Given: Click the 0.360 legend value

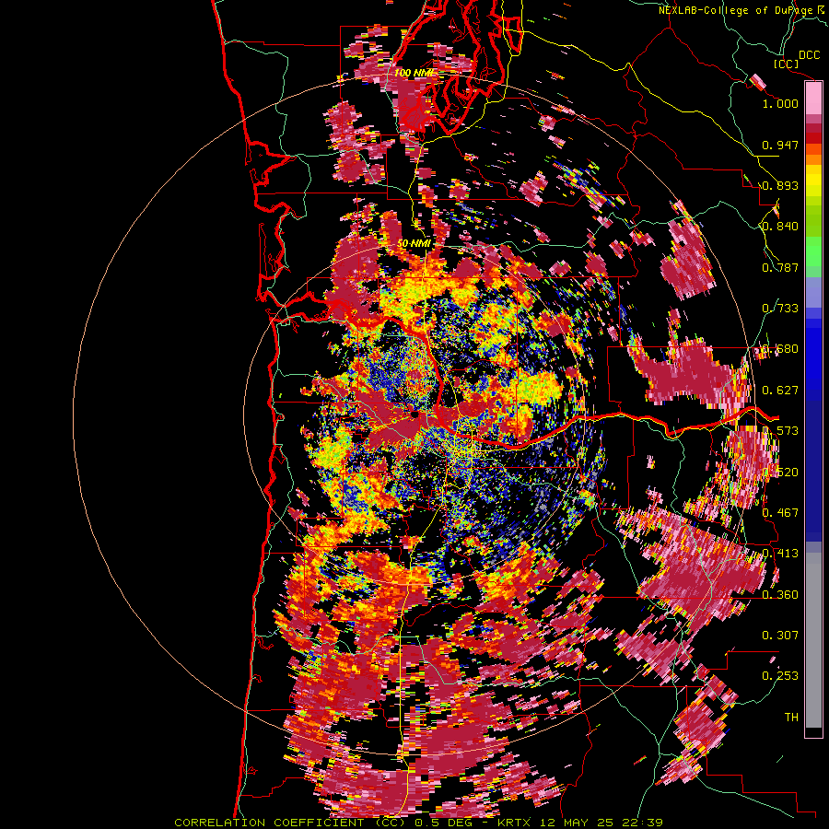Looking at the screenshot, I should 780,594.
